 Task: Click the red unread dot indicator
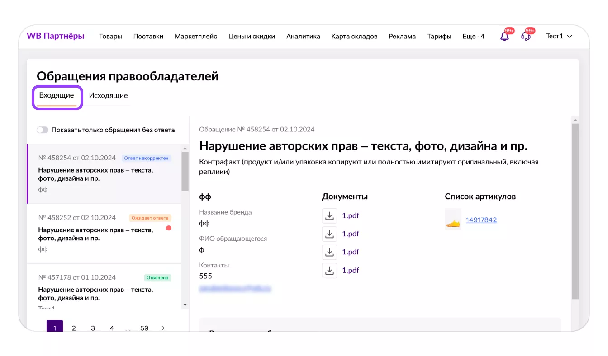point(169,228)
